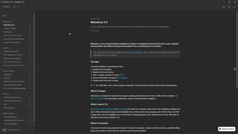
Task: Open From MokuDocs 1.0 to 2.0 page
Action: pos(13,55)
